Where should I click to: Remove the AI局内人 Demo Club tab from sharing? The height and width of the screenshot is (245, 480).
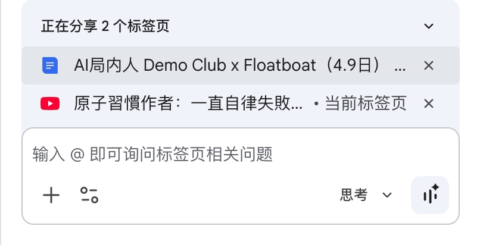(x=428, y=65)
